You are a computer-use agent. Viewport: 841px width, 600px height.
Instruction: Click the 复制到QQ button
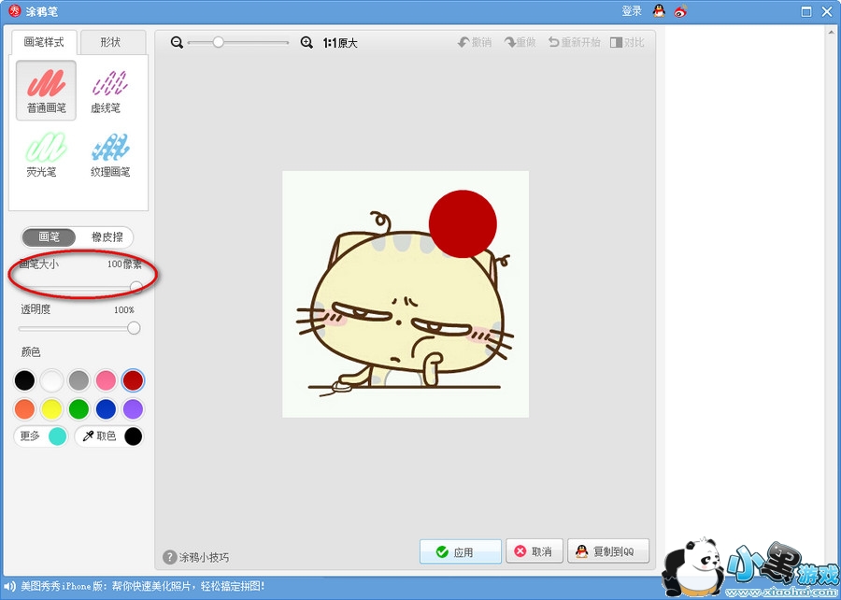click(607, 552)
